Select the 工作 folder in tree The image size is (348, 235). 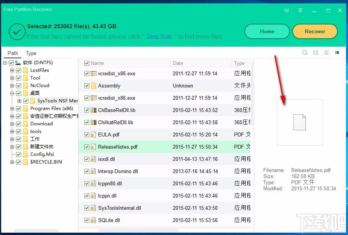[x=35, y=139]
